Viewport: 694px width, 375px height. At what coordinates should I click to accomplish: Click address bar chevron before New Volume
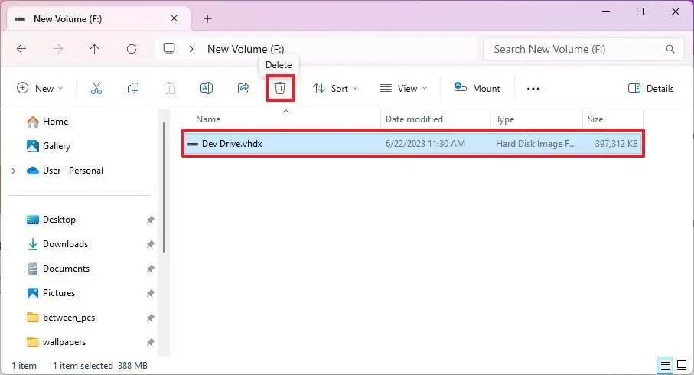(191, 49)
